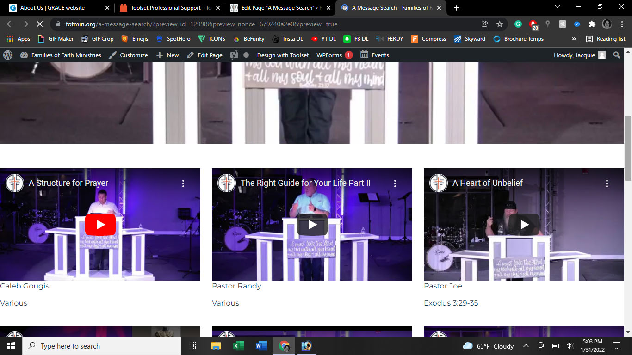Screen dimensions: 632x355
Task: Stop page loading with the X button
Action: click(40, 24)
